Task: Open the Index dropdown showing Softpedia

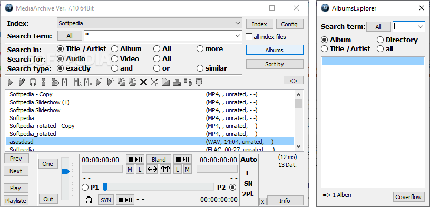Action: tap(150, 23)
